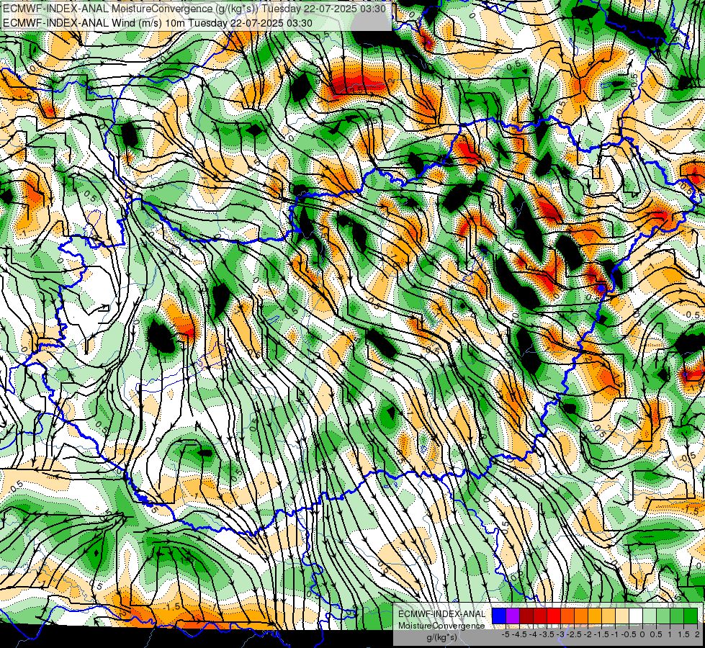The image size is (705, 648).
Task: Click the 'g/(kg*s)' unit label in legend
Action: (442, 638)
